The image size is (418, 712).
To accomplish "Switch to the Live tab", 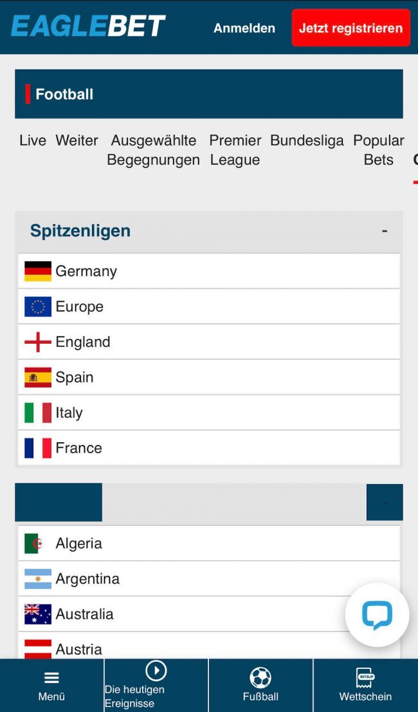I will pyautogui.click(x=33, y=140).
